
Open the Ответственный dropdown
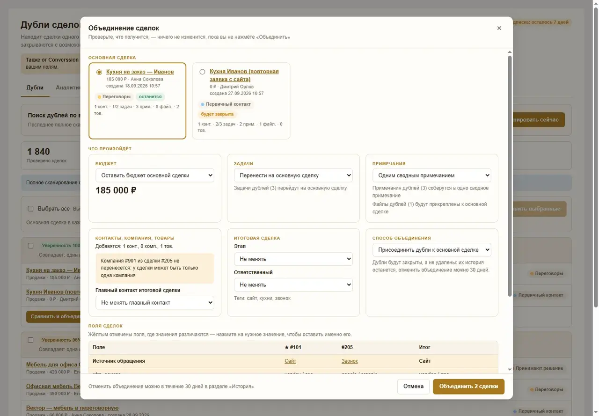point(293,285)
